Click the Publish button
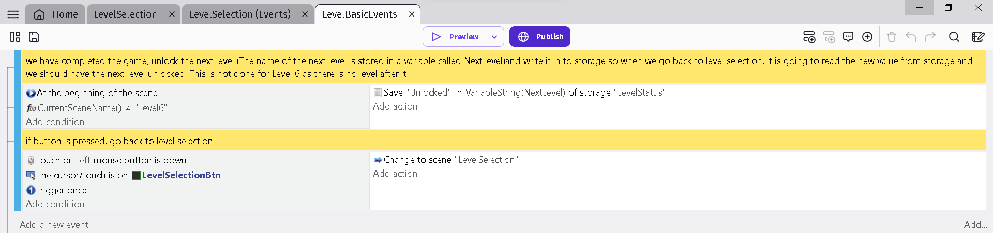 coord(540,37)
